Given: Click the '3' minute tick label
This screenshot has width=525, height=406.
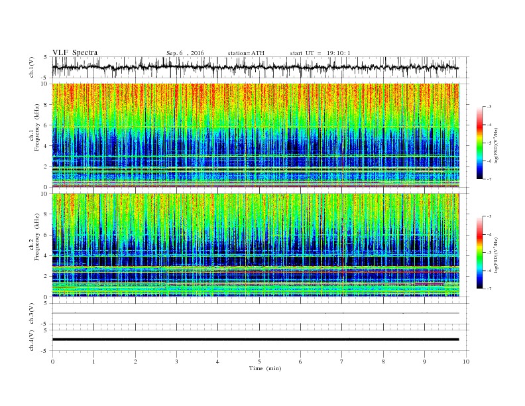Looking at the screenshot, I should click(177, 362).
